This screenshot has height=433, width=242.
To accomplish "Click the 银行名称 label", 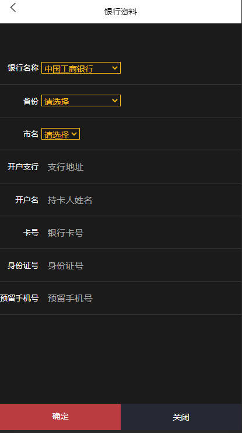I will [23, 68].
